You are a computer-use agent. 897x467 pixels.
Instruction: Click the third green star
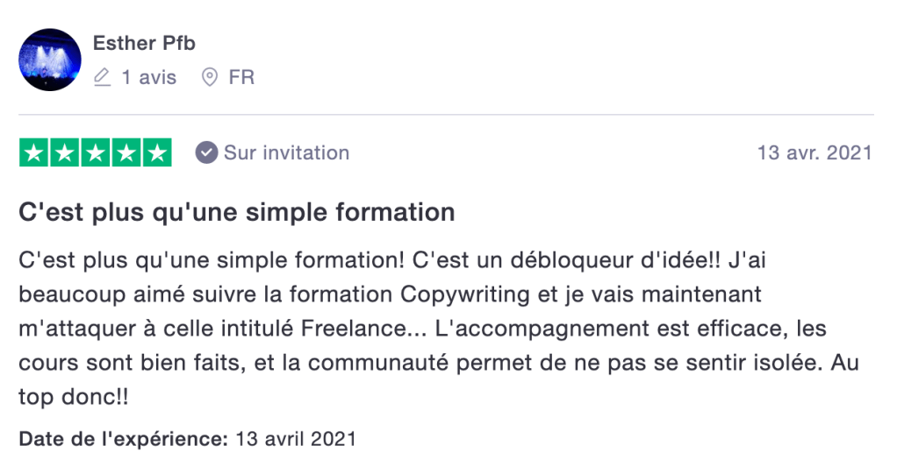(96, 153)
